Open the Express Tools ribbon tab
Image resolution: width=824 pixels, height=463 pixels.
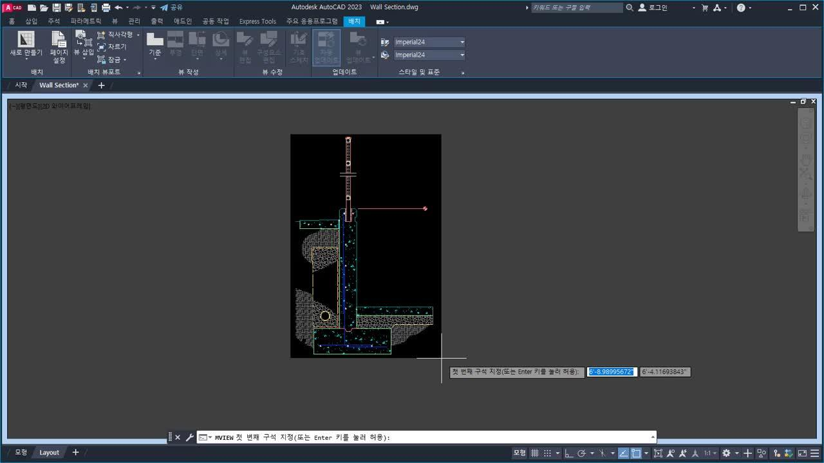pyautogui.click(x=257, y=21)
